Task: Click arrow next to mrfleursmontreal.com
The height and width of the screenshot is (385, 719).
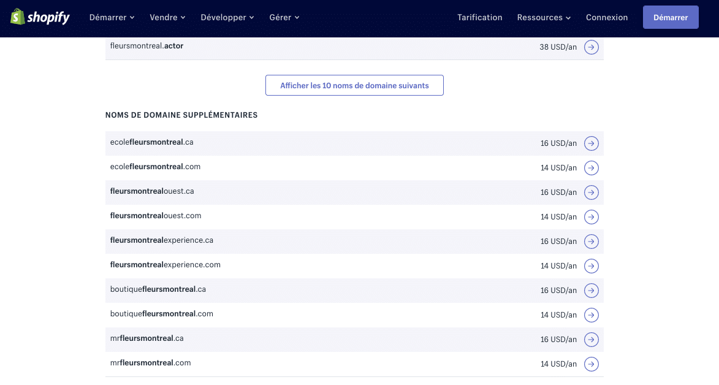Action: pyautogui.click(x=591, y=364)
